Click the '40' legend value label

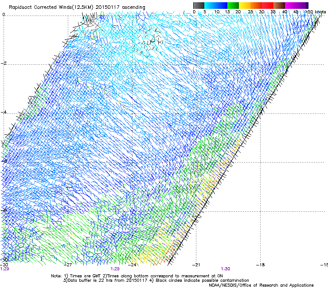285,12
